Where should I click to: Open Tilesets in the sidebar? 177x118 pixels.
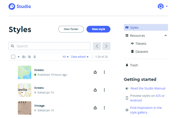(x=141, y=43)
